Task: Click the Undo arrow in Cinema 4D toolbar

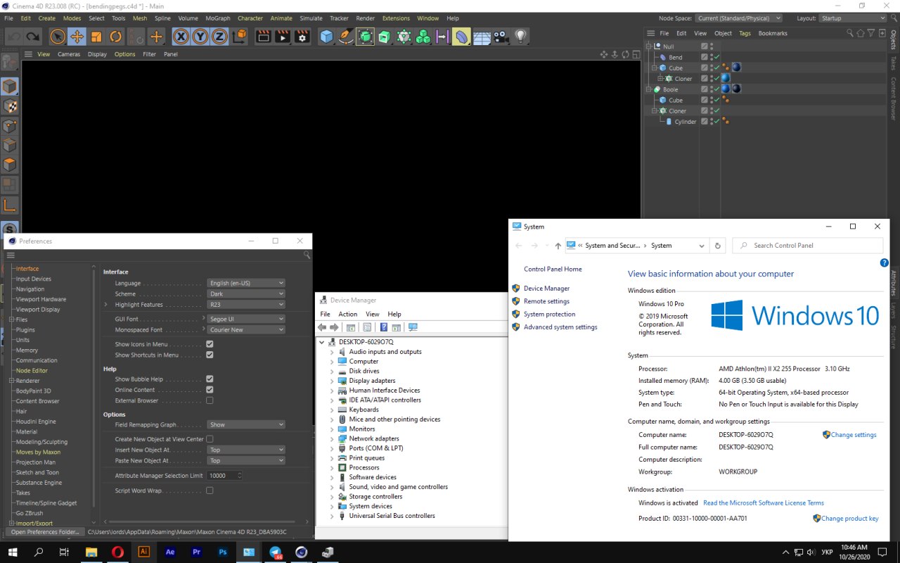Action: [13, 37]
